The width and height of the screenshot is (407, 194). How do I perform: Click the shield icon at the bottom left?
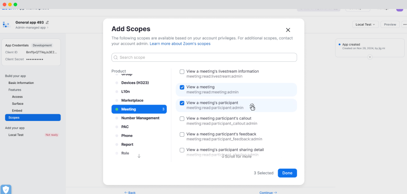[x=6, y=189]
